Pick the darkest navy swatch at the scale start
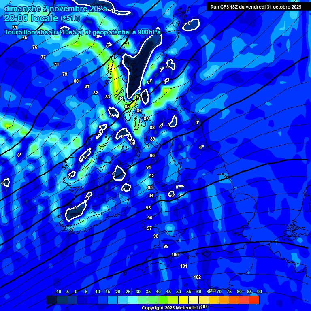The width and height of the screenshot is (311, 311). (x=52, y=300)
